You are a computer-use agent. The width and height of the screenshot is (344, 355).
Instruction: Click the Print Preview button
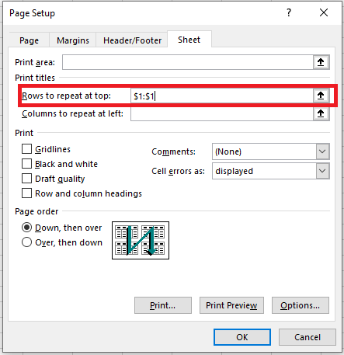point(231,305)
